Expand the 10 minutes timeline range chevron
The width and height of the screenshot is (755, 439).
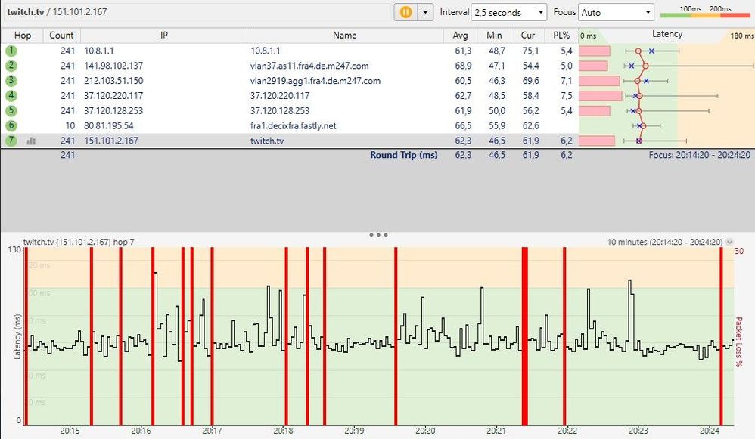tap(729, 242)
